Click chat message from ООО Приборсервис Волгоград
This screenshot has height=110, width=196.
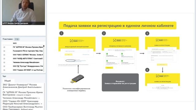click(x=23, y=108)
